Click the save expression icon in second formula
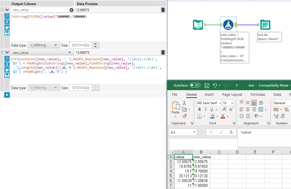Screen dimensions: 291x189 coord(7,75)
